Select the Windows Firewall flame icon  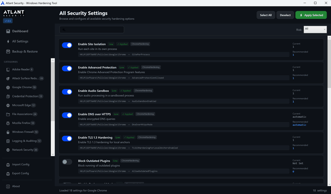[8, 132]
